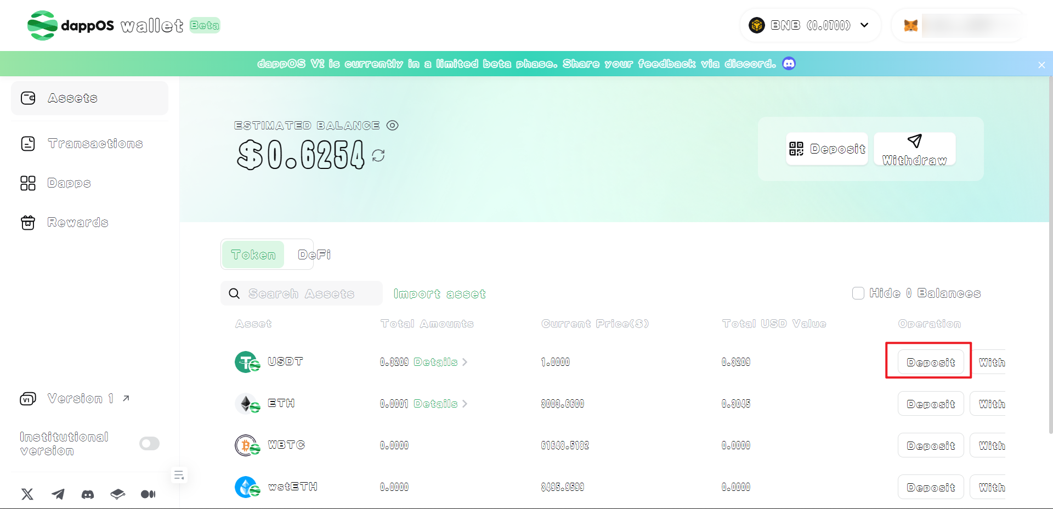Click the Beta badge next to wallet
Viewport: 1053px width, 509px height.
tap(205, 25)
